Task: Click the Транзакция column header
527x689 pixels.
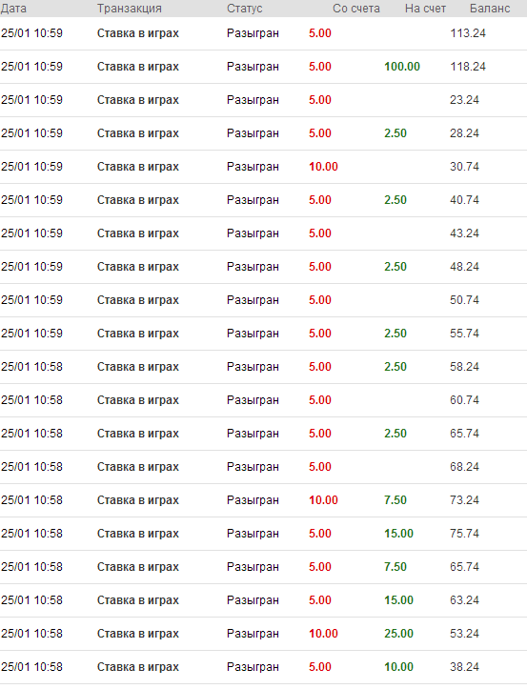Action: 130,9
